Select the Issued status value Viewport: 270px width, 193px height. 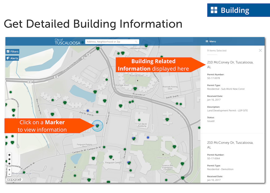tap(211, 121)
